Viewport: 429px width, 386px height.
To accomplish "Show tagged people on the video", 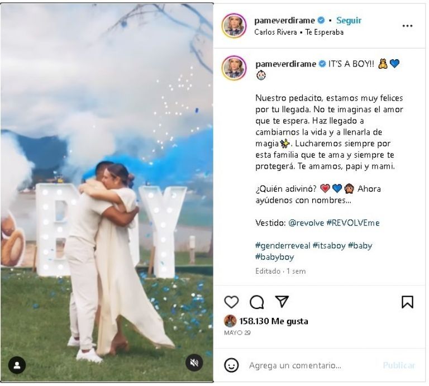I will pos(17,365).
